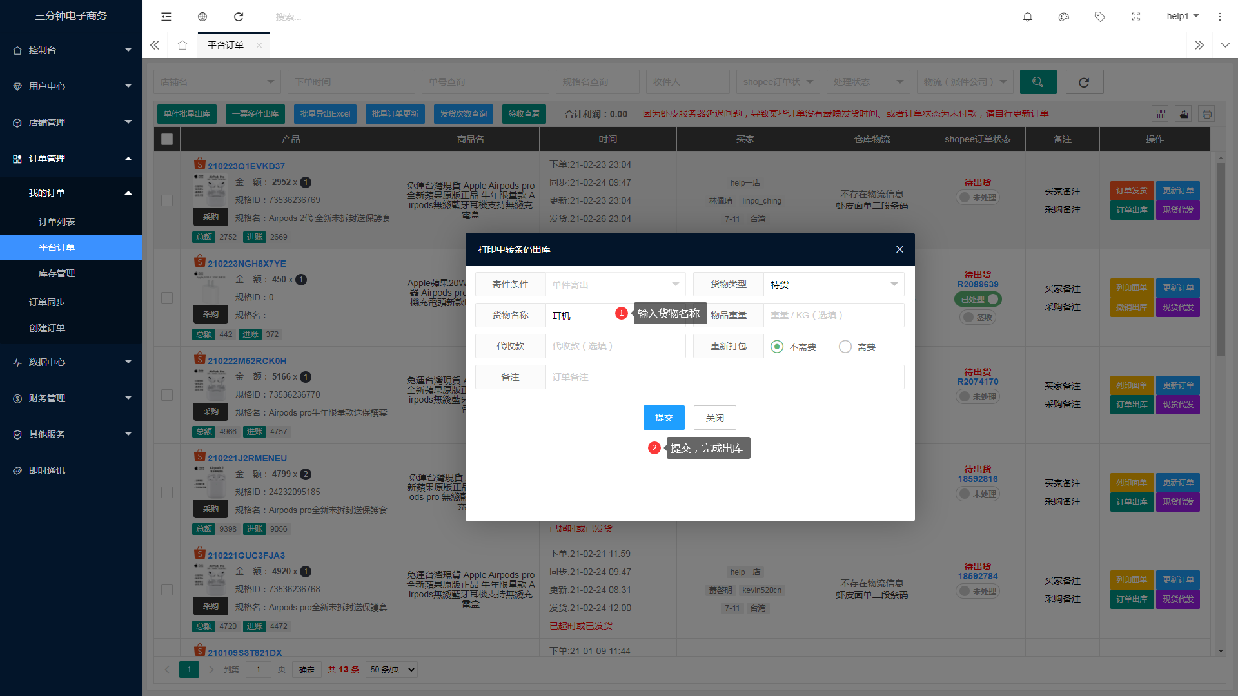Viewport: 1238px width, 696px height.
Task: Open 库存管理 in sidebar
Action: point(57,273)
